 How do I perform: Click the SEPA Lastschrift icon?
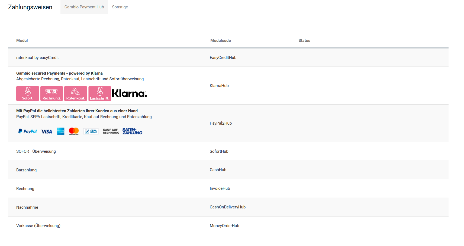(x=91, y=131)
